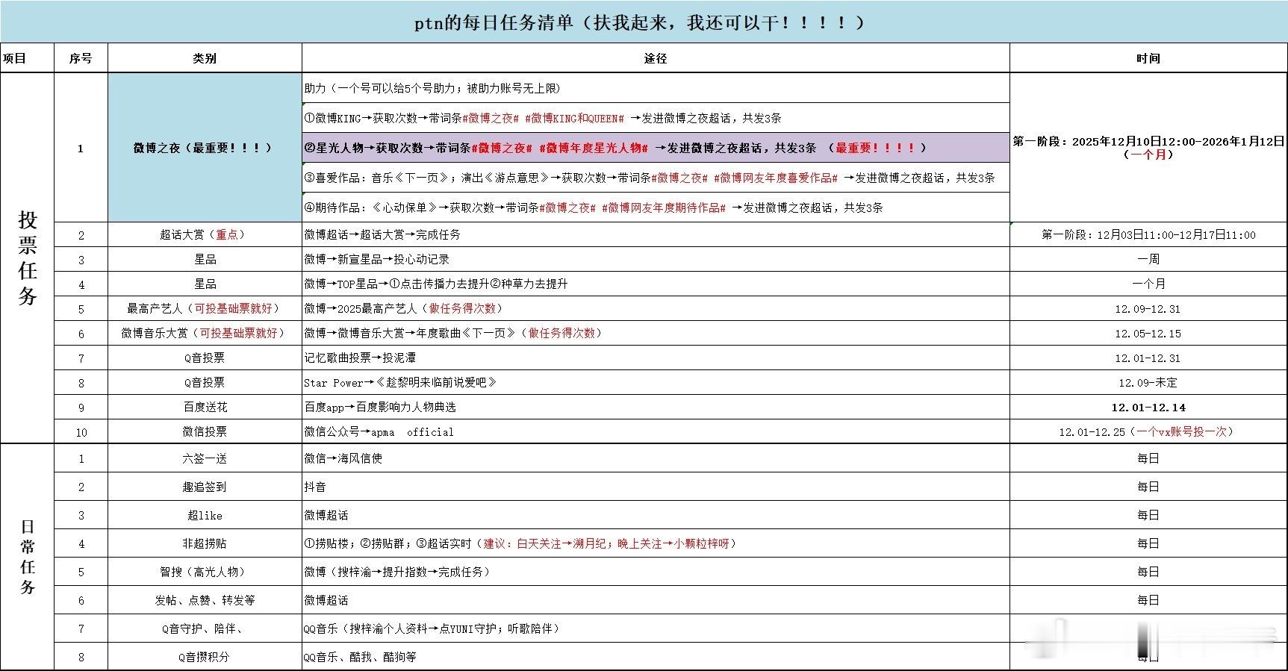Select '微博（搜梓渝→提升指数→完成任务）' cell
The height and width of the screenshot is (671, 1288).
(x=656, y=572)
